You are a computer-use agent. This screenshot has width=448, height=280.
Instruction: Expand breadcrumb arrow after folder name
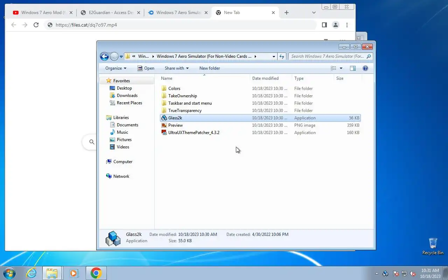[255, 56]
